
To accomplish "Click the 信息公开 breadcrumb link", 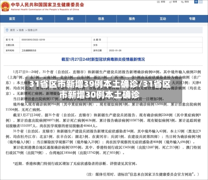I will pyautogui.click(x=32, y=30).
